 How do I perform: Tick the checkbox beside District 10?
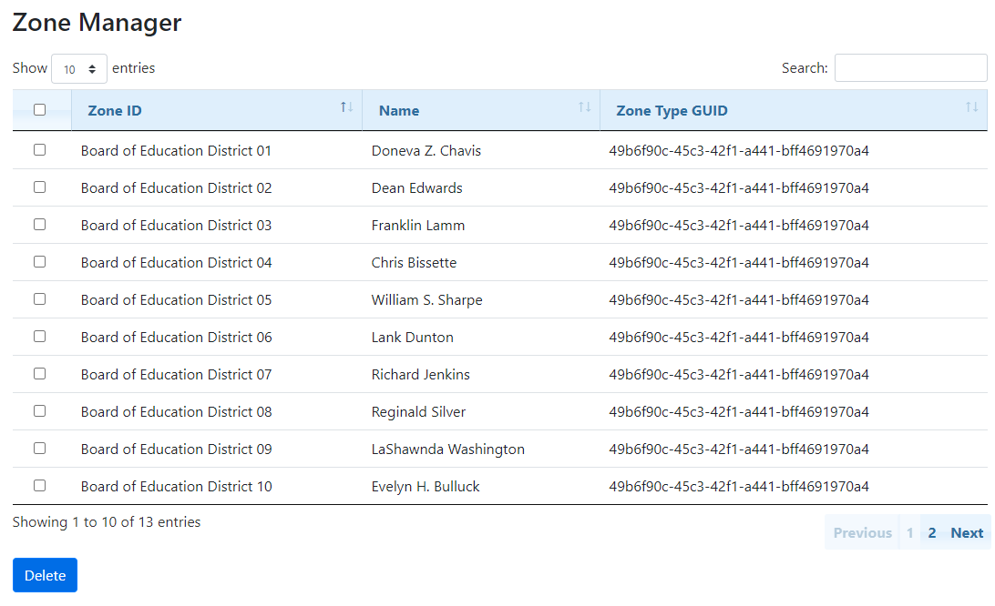tap(39, 486)
